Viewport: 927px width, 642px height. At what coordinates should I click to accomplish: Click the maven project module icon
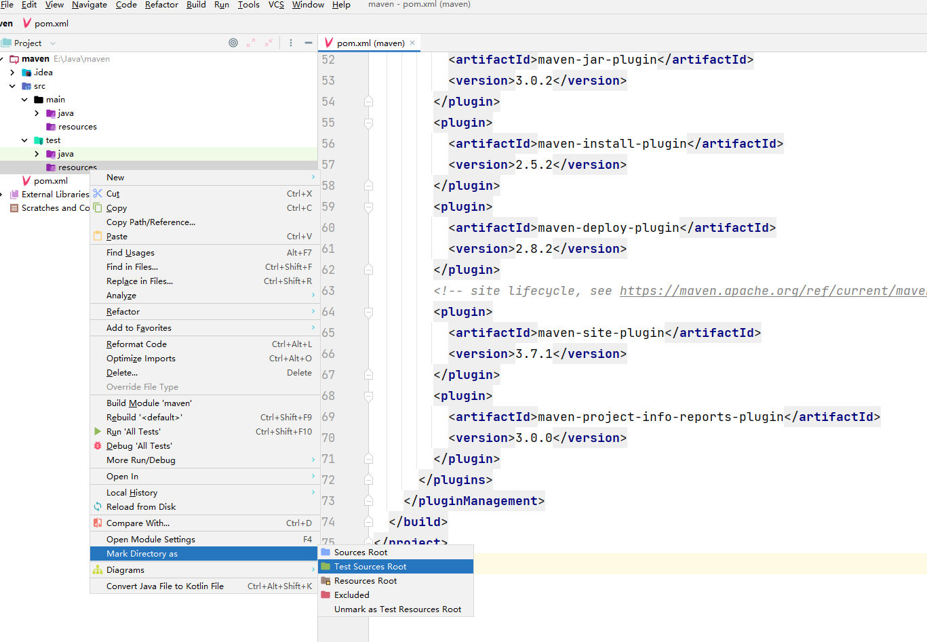pyautogui.click(x=14, y=59)
